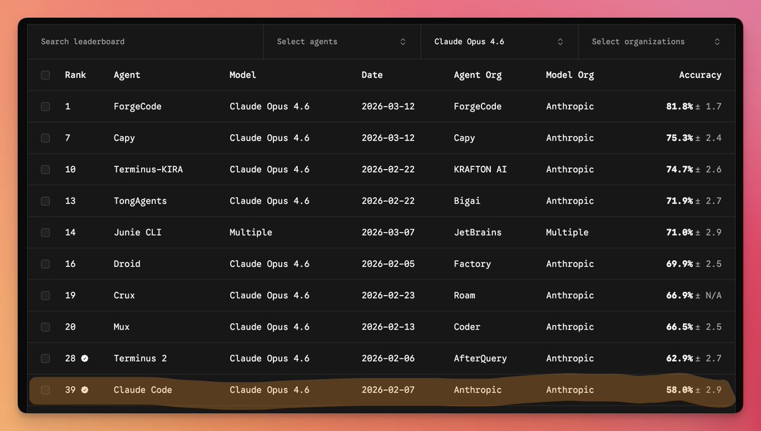Click the AfterQuery agent org cell
The image size is (761, 431).
(480, 358)
